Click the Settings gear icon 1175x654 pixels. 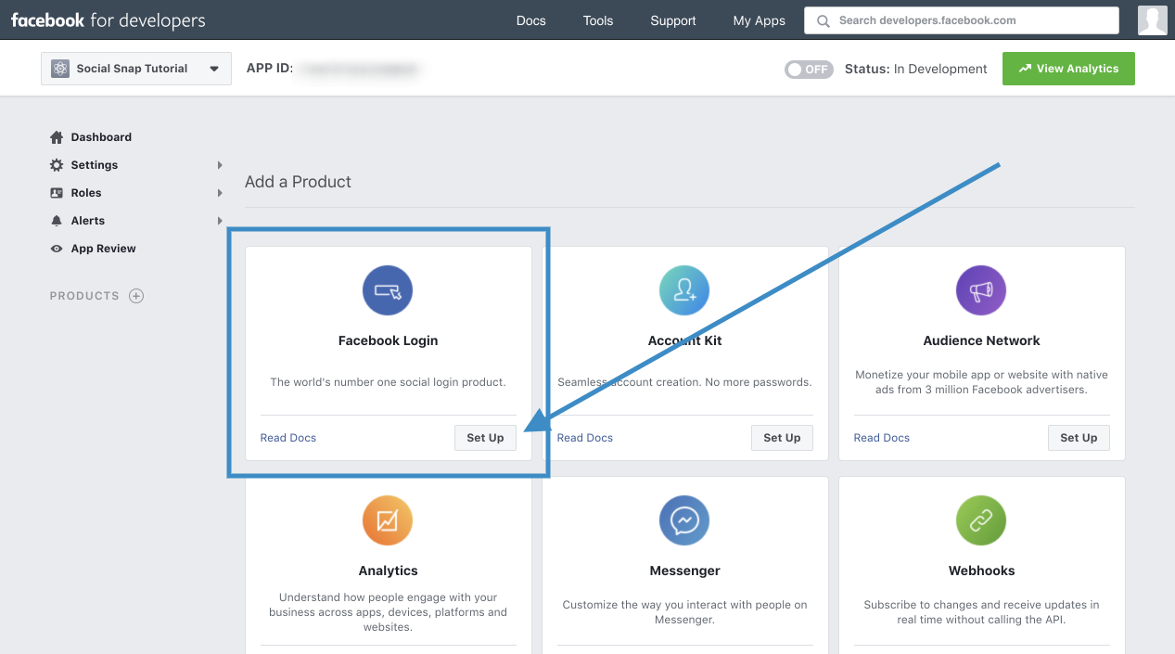tap(56, 164)
